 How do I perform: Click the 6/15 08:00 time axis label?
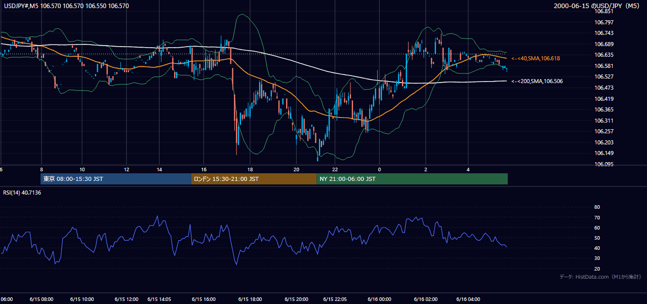coord(42,299)
